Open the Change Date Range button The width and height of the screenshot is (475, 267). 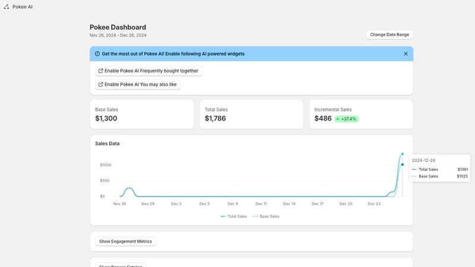point(389,34)
